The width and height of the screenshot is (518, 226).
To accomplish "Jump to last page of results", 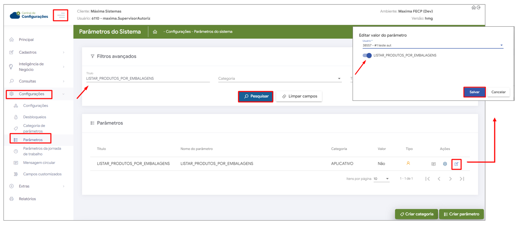I will [x=462, y=179].
